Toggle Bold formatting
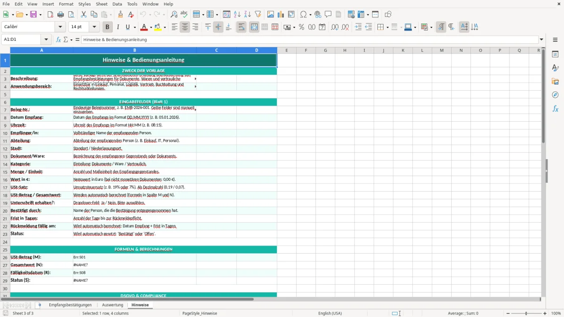 point(107,27)
